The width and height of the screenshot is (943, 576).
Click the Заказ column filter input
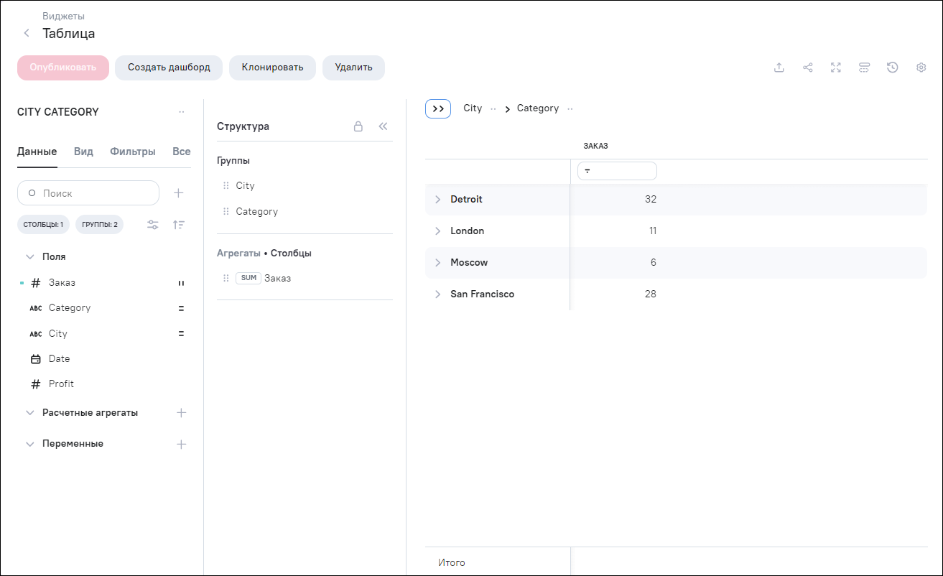pos(617,171)
